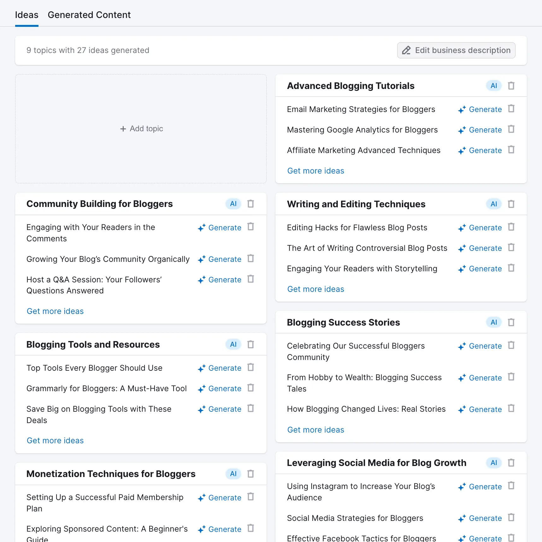Get more ideas under Blogging Tools and Resources

[55, 440]
